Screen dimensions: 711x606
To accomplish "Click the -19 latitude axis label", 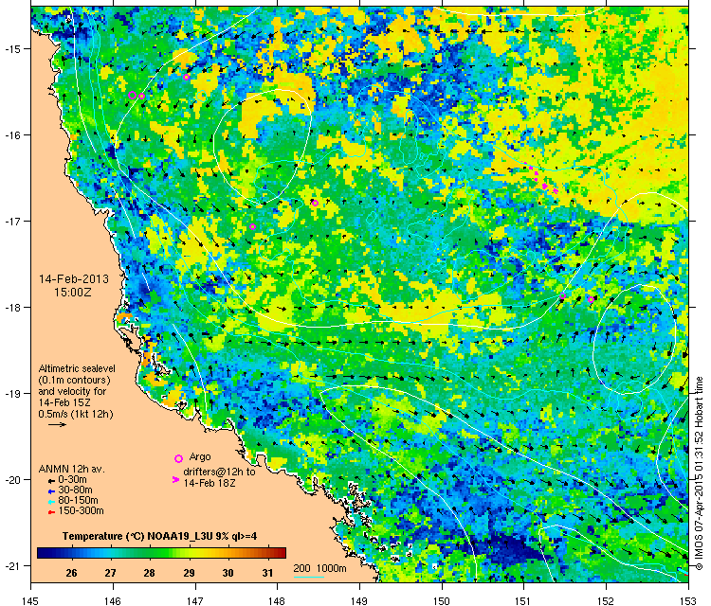I will 11,393.
